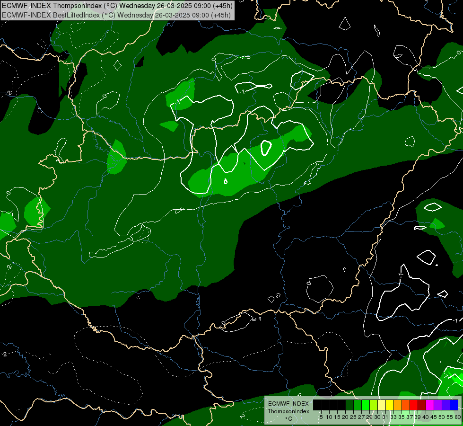The width and height of the screenshot is (463, 426).
Task: Select the indigo 50–55 legend swatch
Action: tap(446, 405)
